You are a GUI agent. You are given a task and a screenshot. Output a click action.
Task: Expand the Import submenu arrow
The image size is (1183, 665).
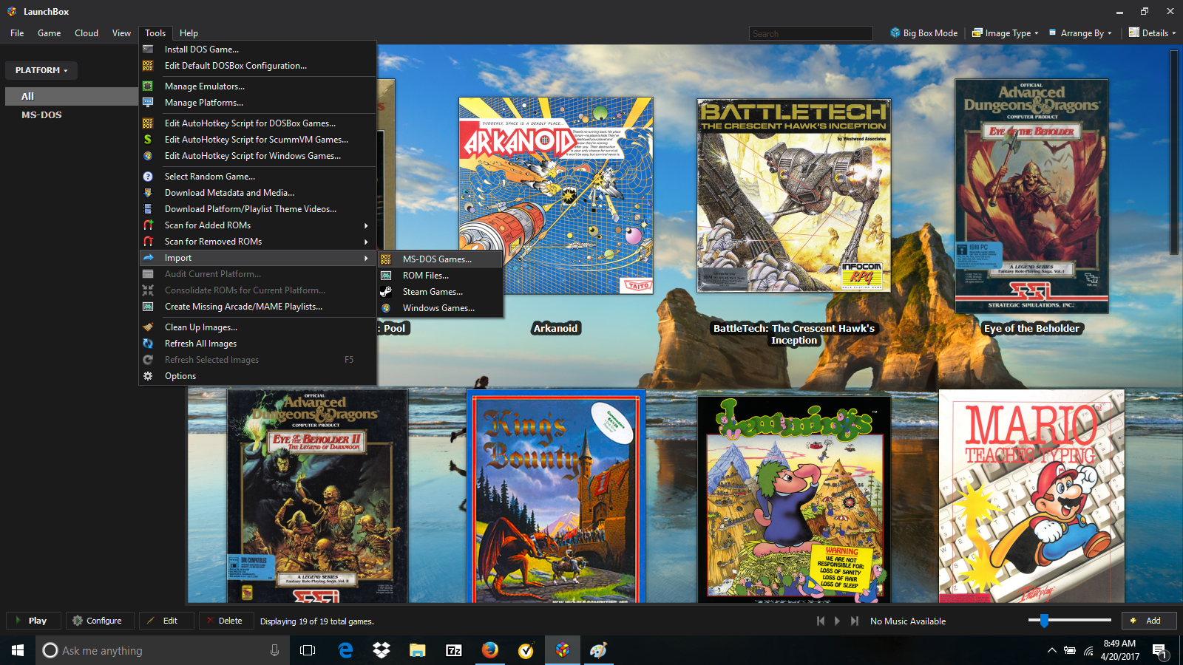[366, 258]
